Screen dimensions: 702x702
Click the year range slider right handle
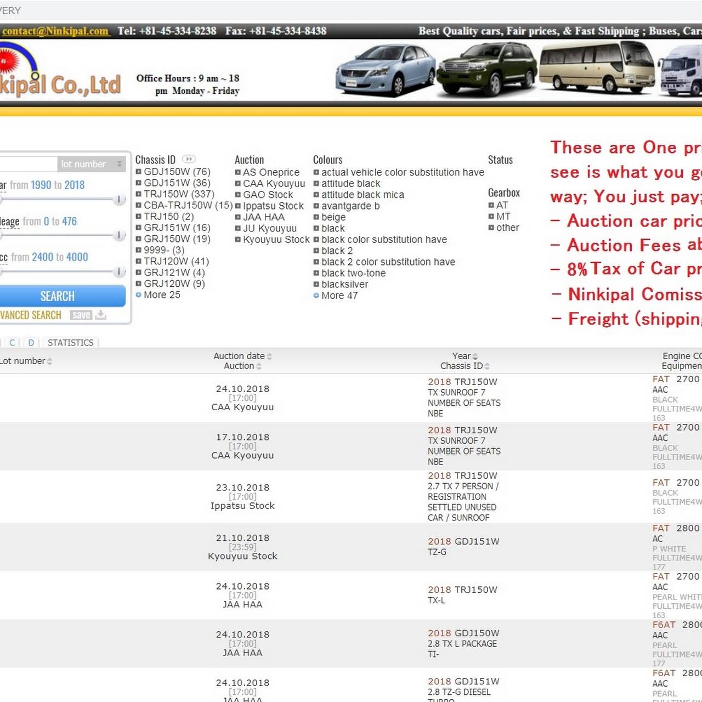click(119, 200)
